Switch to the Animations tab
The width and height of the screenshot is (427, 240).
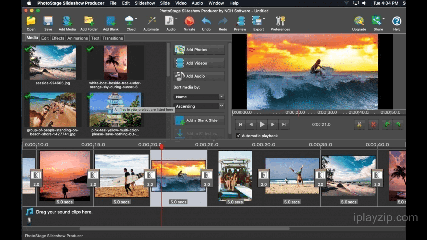coord(78,38)
